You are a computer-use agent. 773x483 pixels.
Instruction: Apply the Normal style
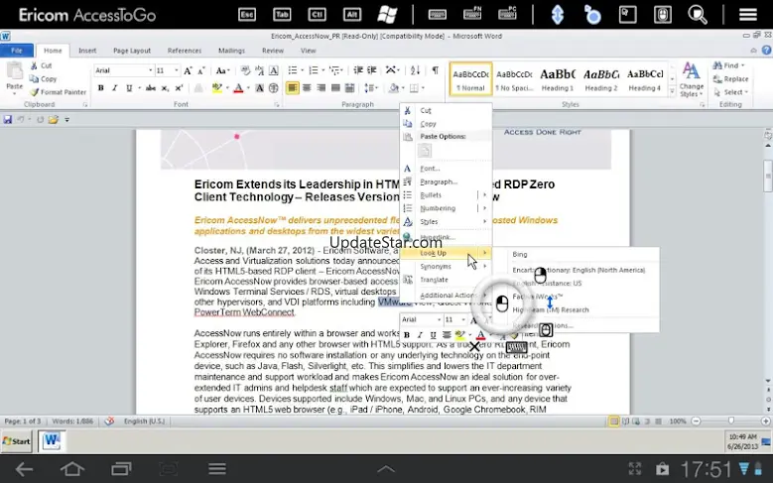pos(470,79)
